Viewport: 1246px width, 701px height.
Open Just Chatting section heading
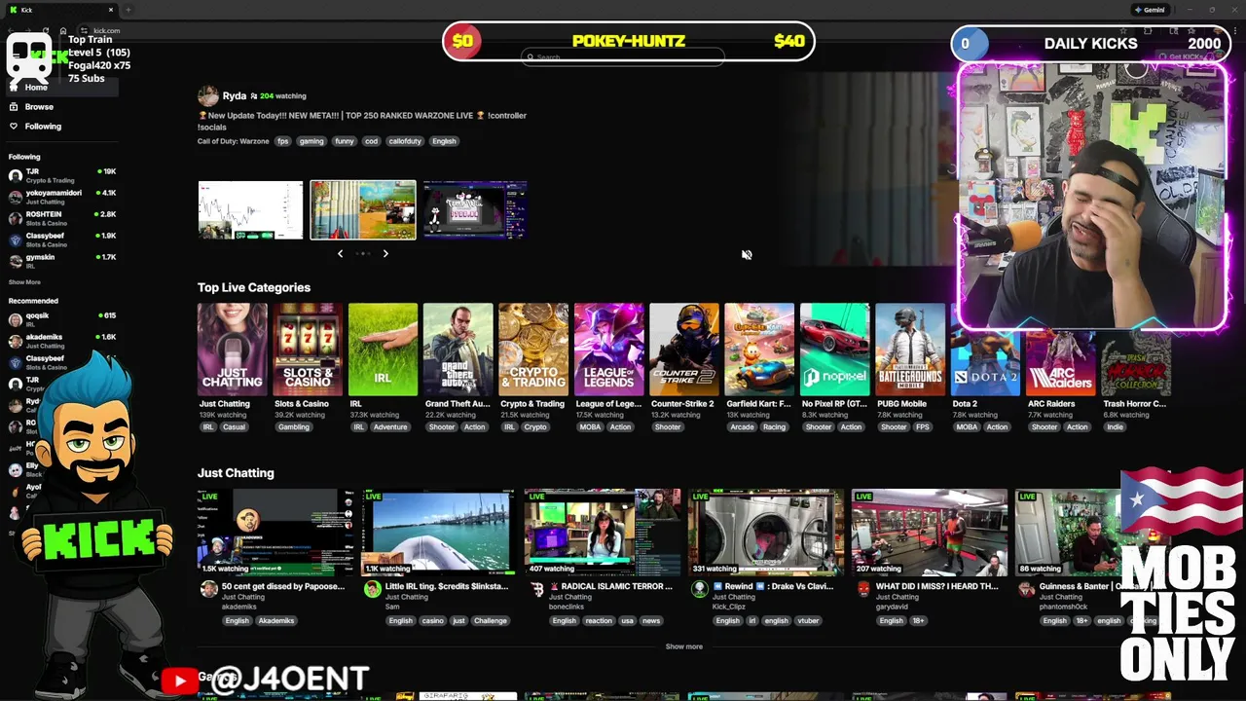click(x=236, y=473)
